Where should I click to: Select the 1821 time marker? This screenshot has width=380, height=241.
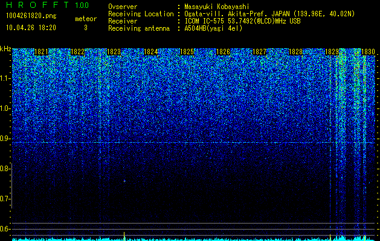click(x=41, y=52)
